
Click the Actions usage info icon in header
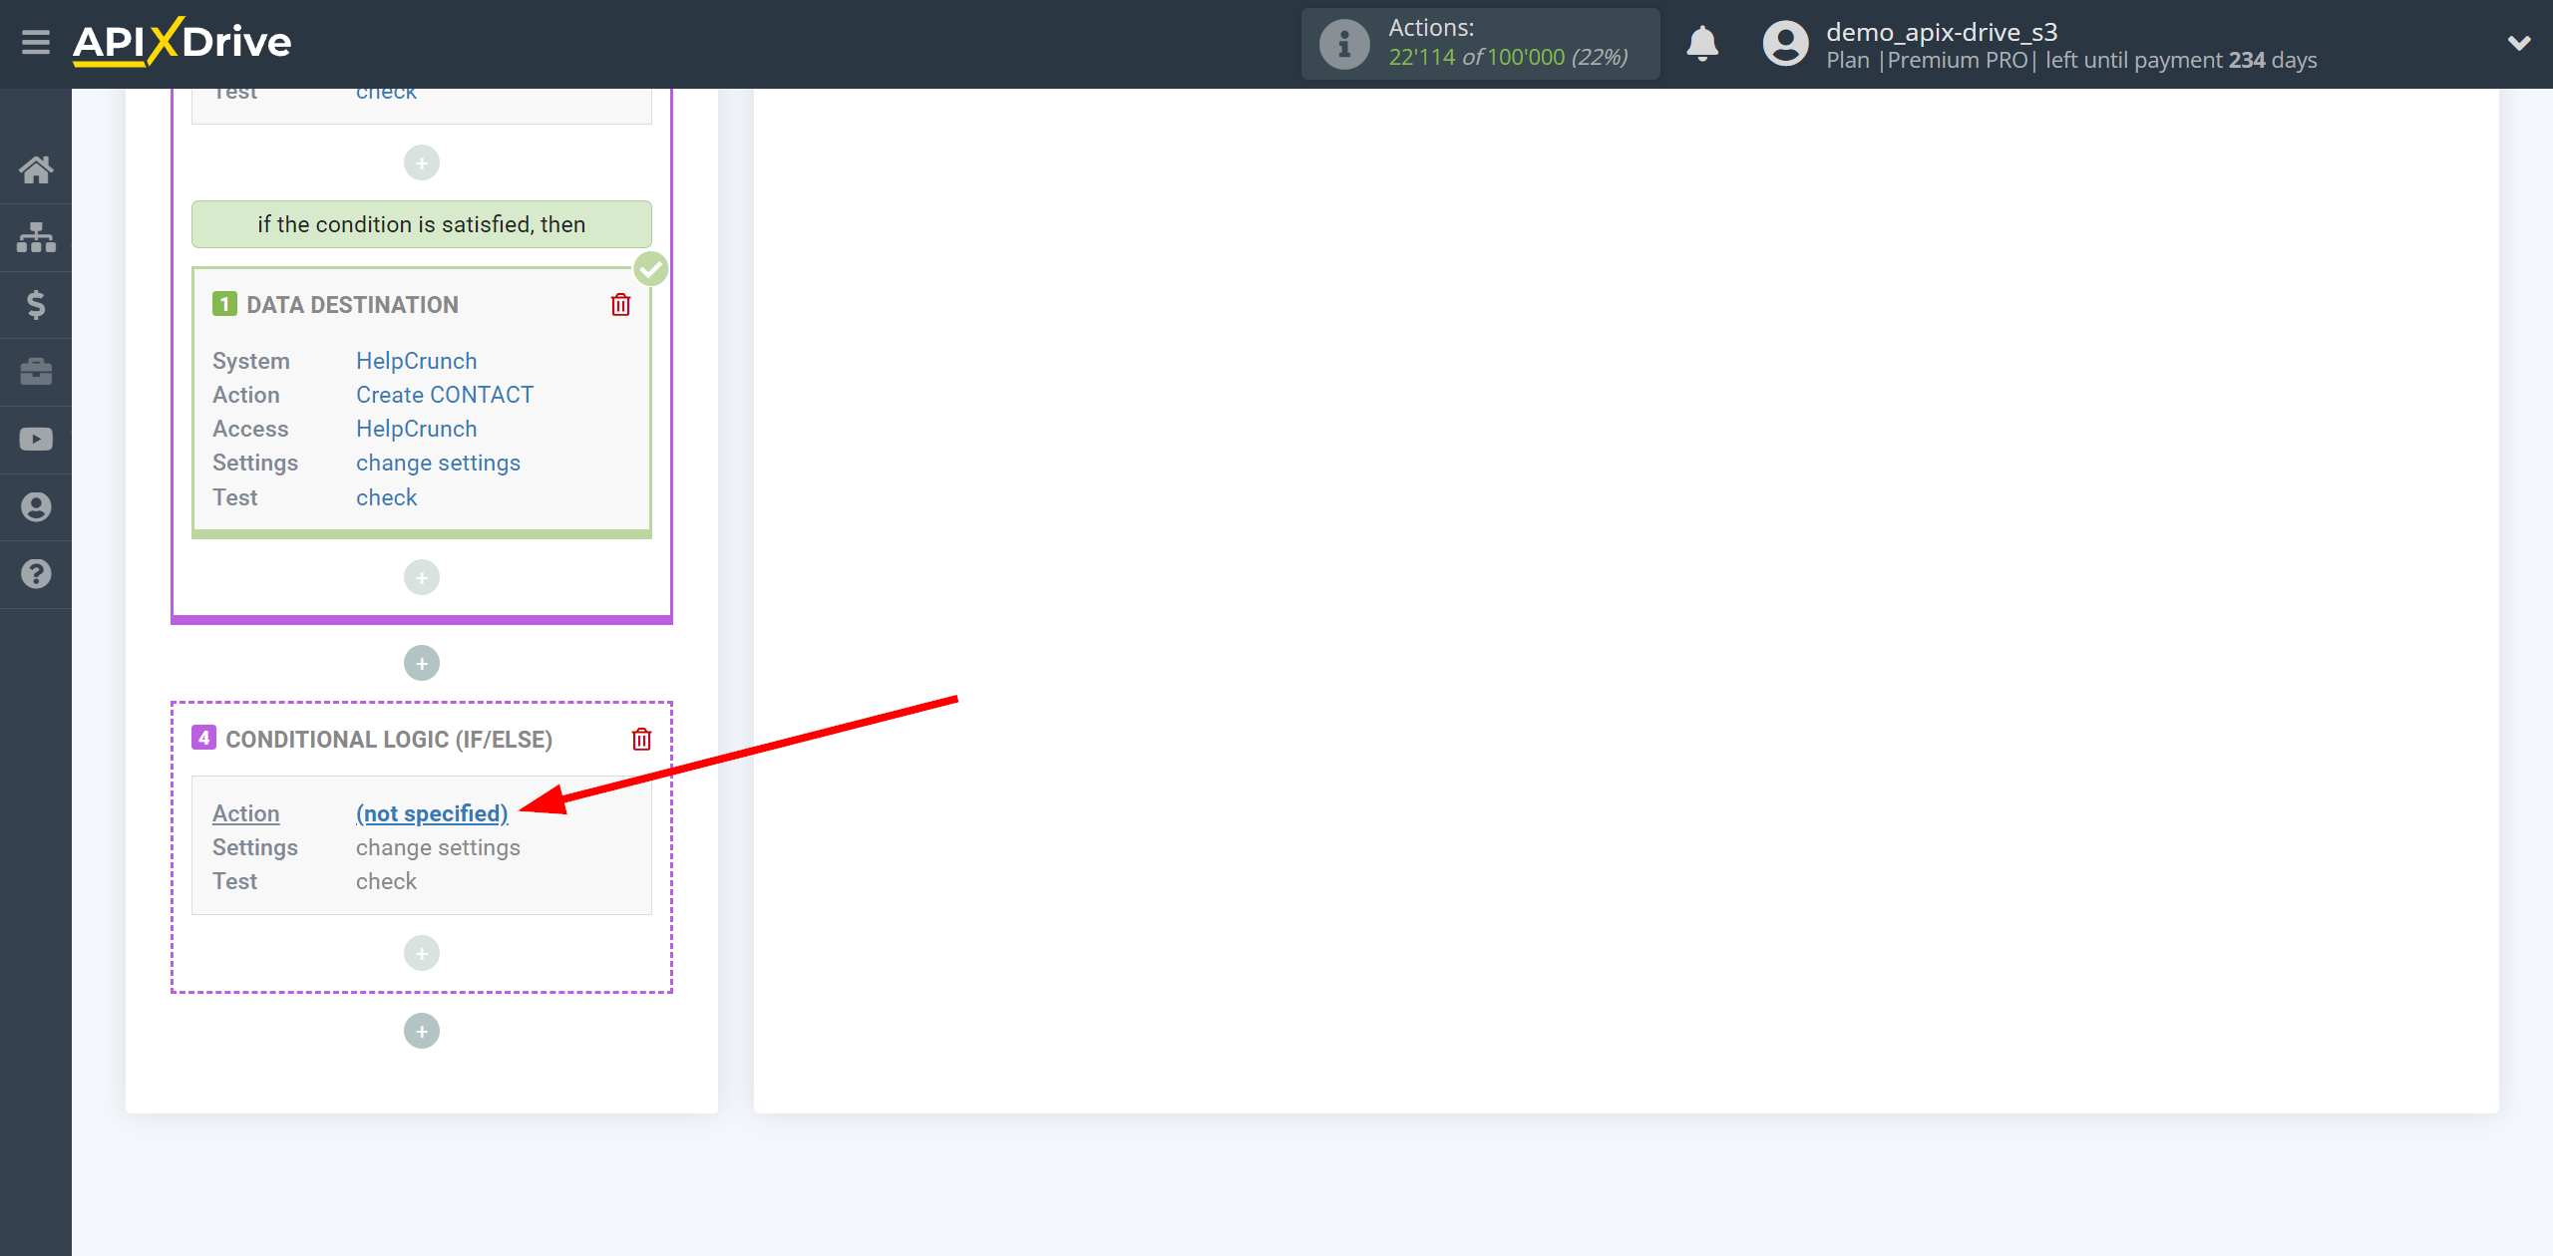point(1345,42)
